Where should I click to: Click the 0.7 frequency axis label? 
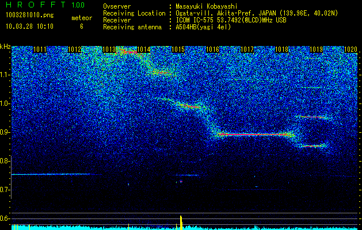(x=5, y=190)
